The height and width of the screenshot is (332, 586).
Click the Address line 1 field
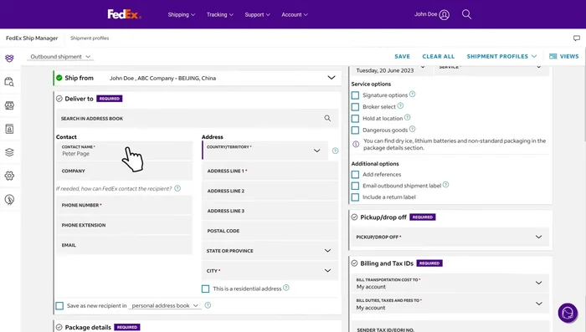point(270,171)
